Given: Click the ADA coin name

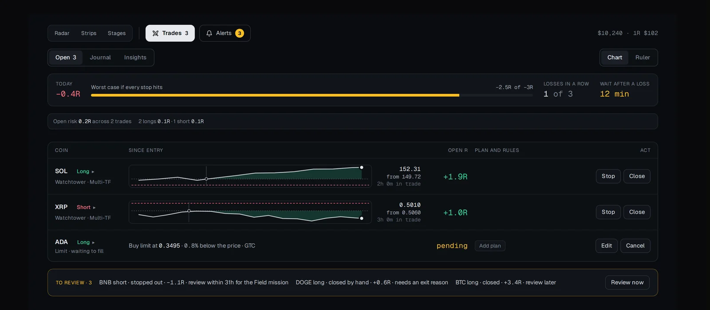Looking at the screenshot, I should pos(61,242).
